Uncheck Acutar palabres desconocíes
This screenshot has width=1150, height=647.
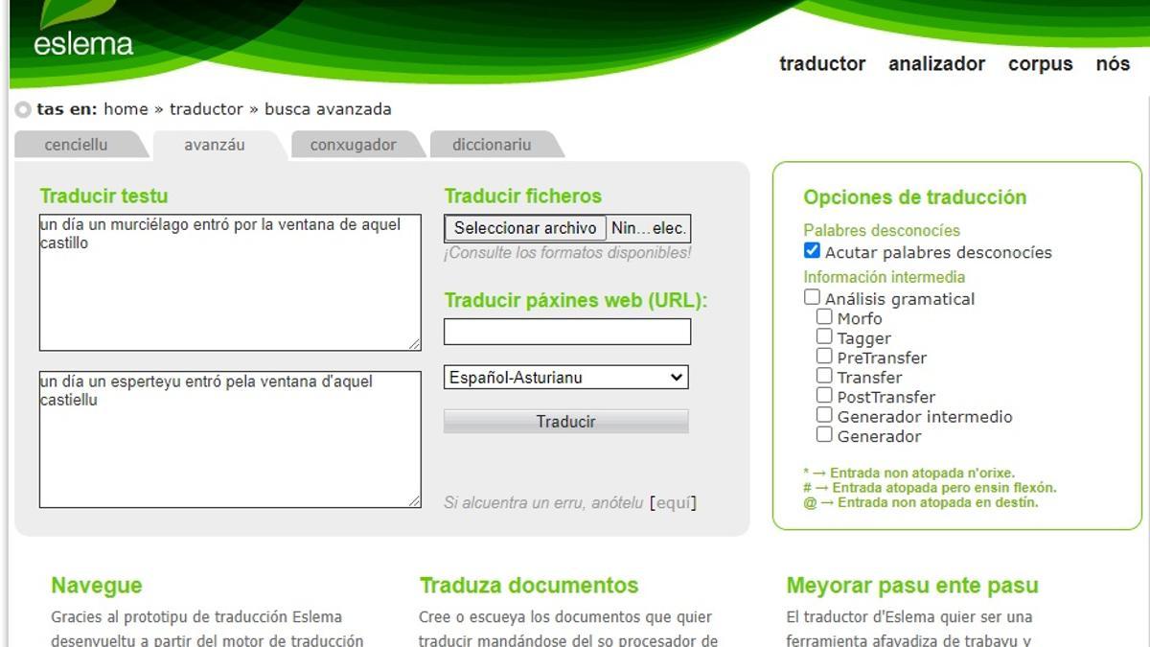pyautogui.click(x=812, y=251)
